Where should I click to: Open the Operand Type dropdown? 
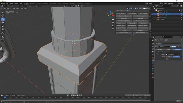173,52
